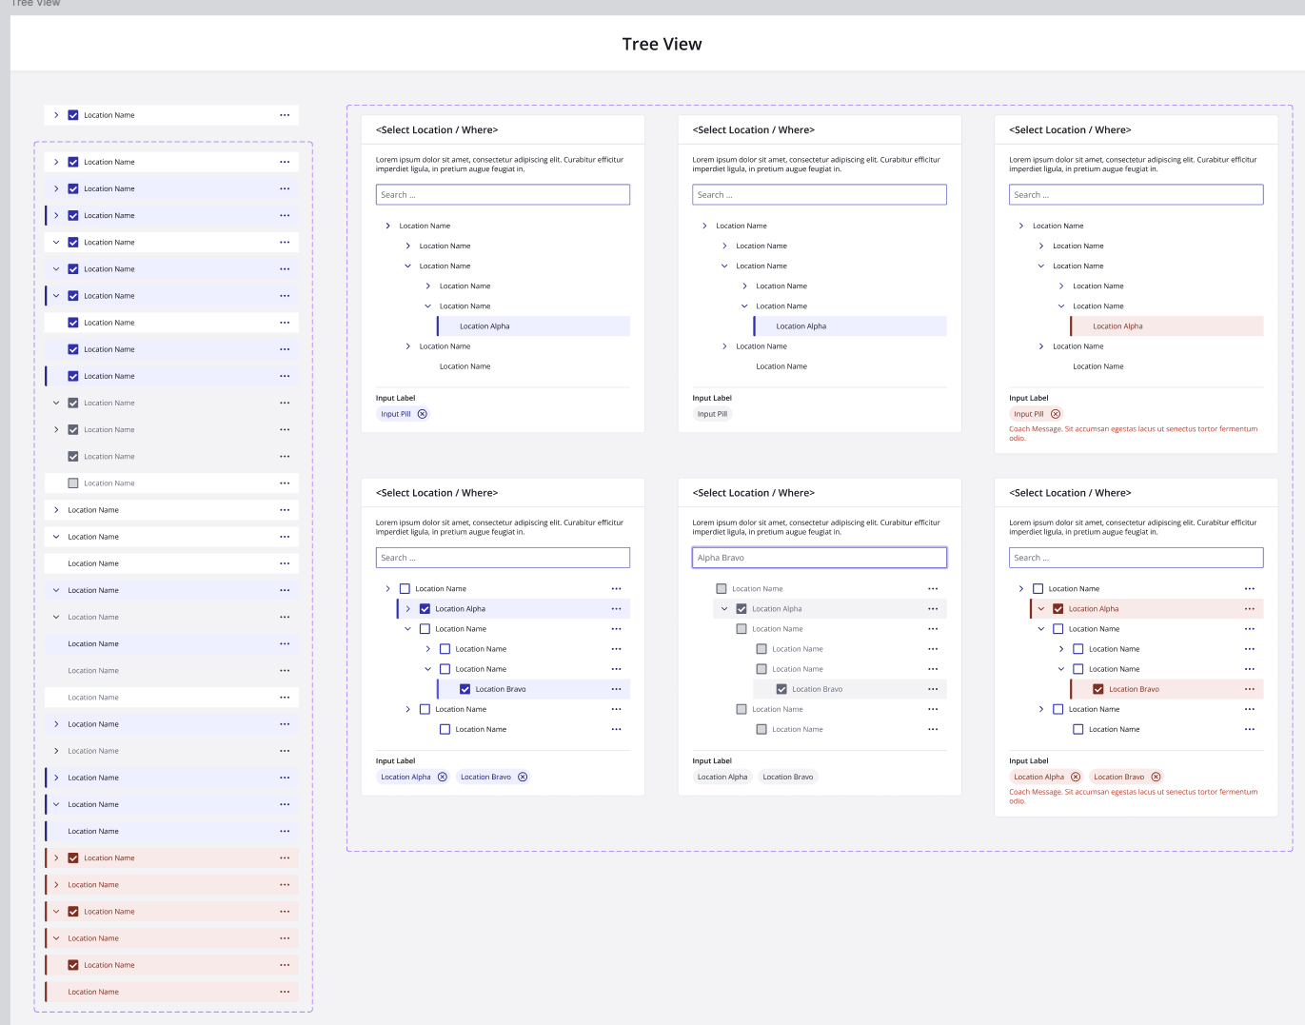Toggle the gray disabled Location Alpha checkbox

pyautogui.click(x=741, y=609)
